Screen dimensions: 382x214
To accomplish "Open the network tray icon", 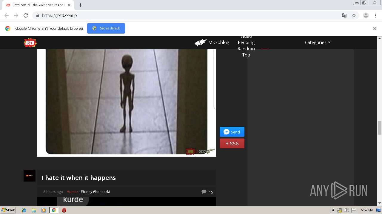I will 339,210.
